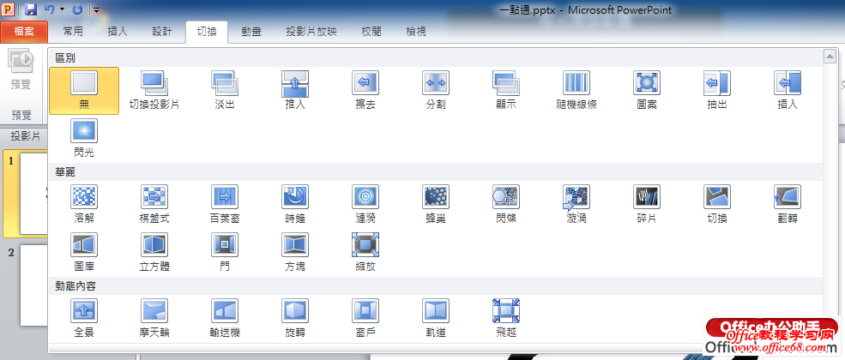Choose the 分割 split transition
The height and width of the screenshot is (360, 845).
click(x=436, y=91)
